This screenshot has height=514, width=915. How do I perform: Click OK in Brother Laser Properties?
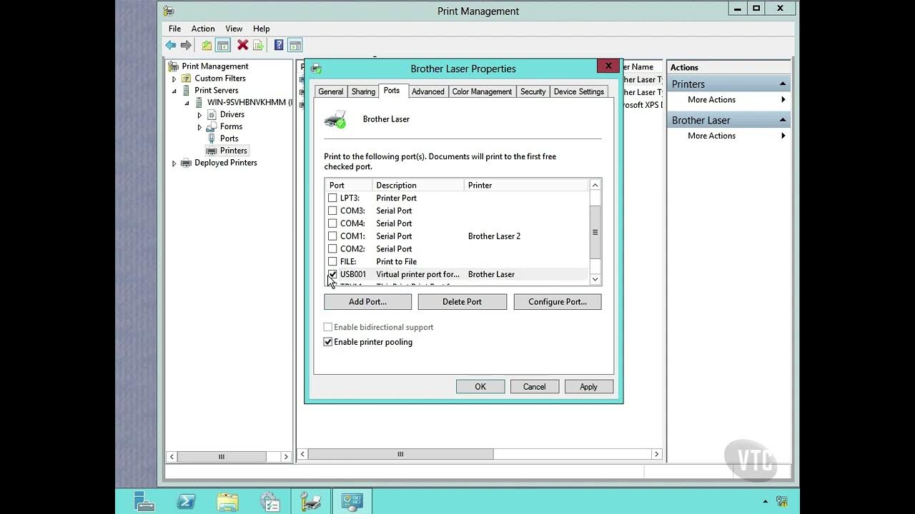tap(480, 387)
